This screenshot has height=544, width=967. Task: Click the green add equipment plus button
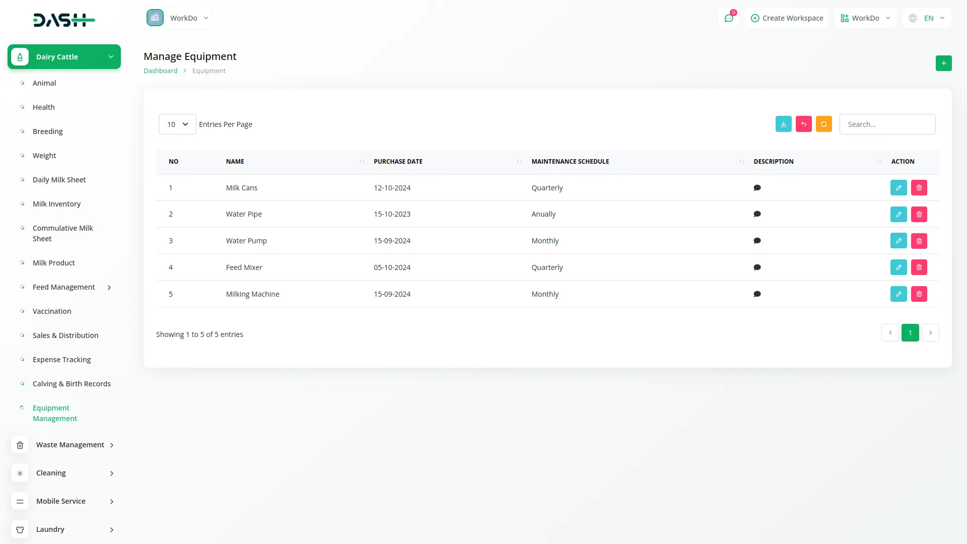tap(943, 63)
